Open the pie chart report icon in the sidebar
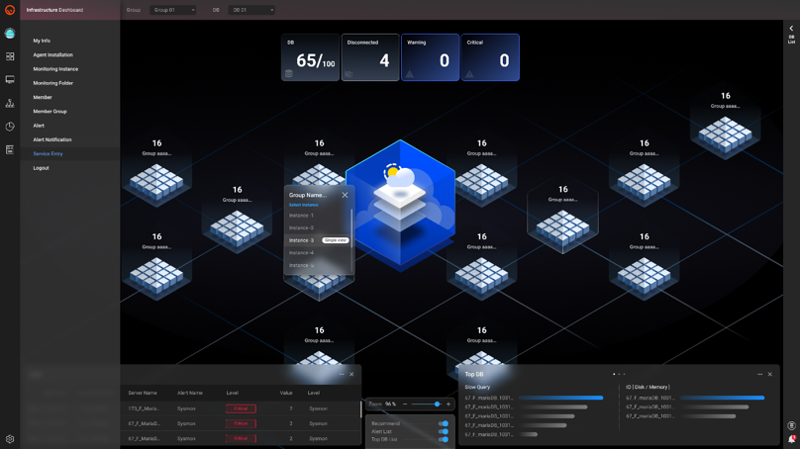Viewport: 800px width, 449px height. pos(10,127)
